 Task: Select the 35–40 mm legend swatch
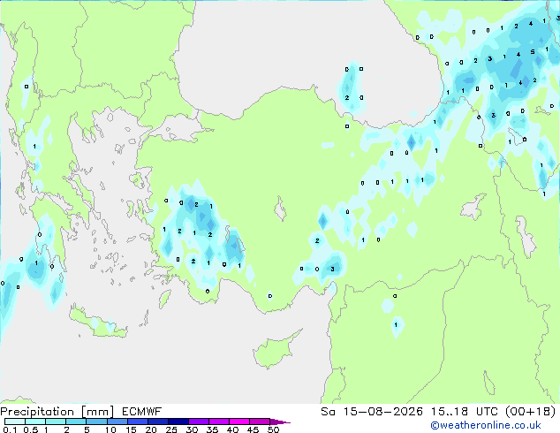click(x=219, y=422)
